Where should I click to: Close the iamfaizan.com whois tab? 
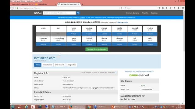click(x=79, y=4)
